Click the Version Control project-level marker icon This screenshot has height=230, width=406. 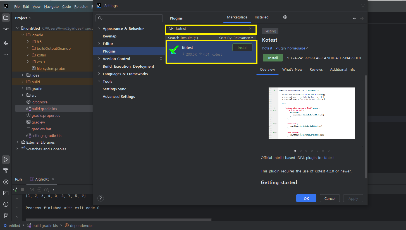161,58
